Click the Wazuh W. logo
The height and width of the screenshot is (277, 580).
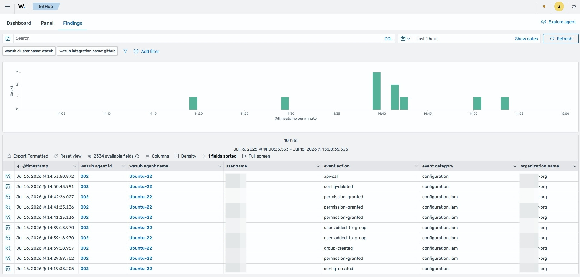pyautogui.click(x=22, y=6)
